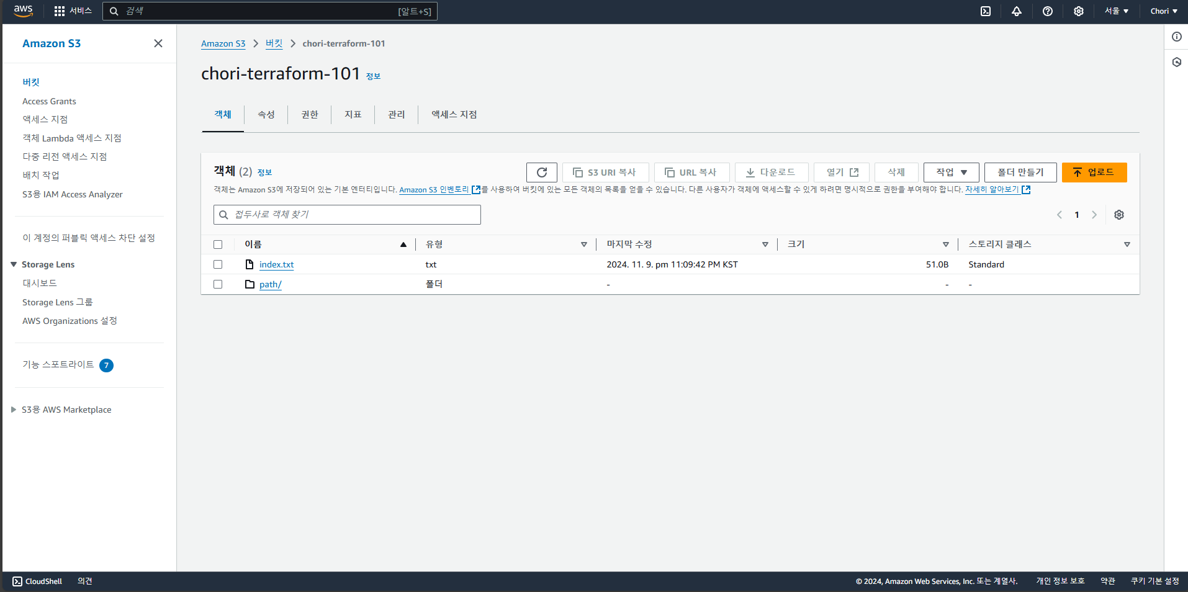Go to next page of objects
The width and height of the screenshot is (1188, 592).
click(1094, 215)
